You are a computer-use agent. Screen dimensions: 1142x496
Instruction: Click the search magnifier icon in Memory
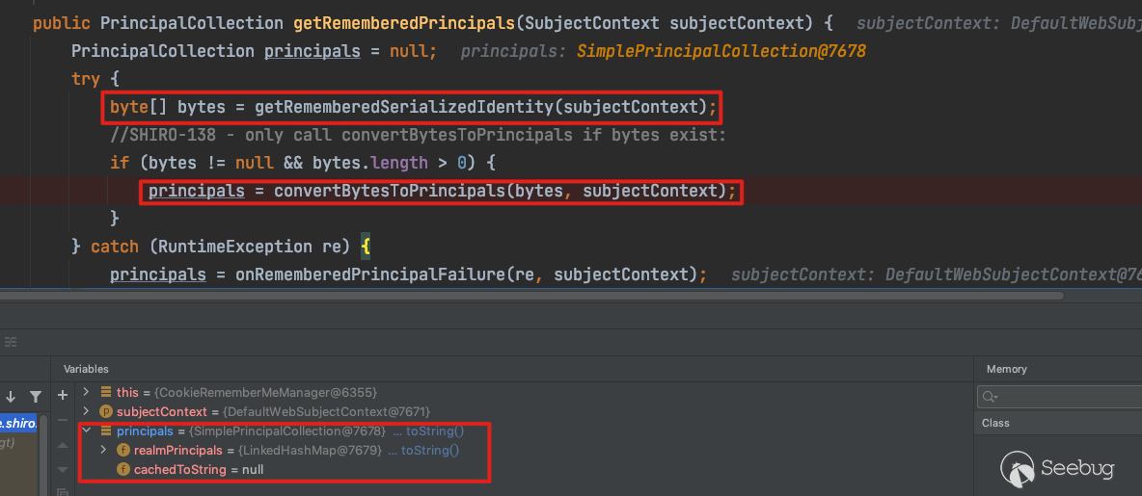click(989, 396)
